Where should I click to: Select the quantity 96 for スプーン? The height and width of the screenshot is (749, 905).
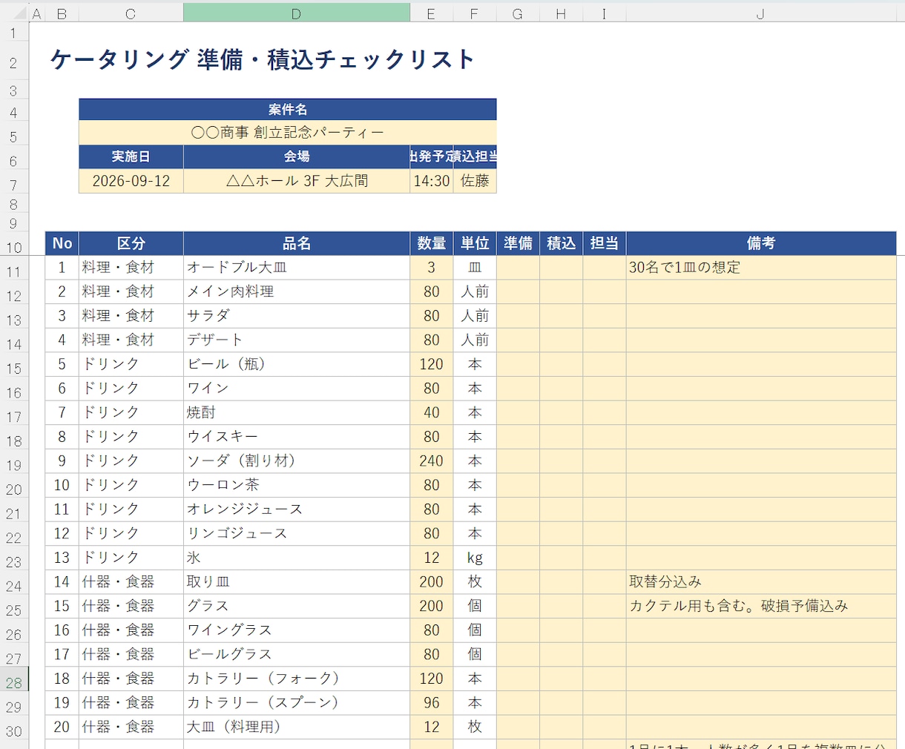432,703
